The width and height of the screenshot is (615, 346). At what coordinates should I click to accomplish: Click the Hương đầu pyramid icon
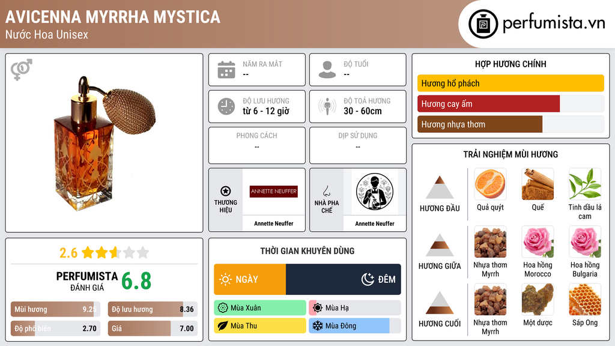click(x=440, y=187)
